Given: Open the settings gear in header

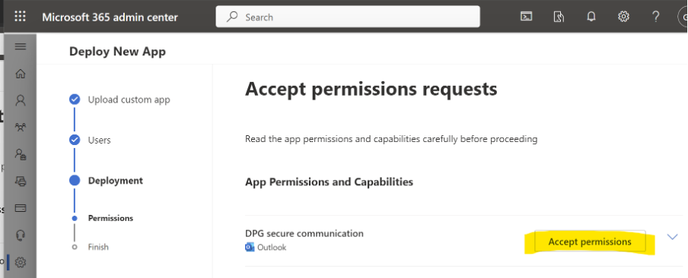Looking at the screenshot, I should click(x=623, y=17).
